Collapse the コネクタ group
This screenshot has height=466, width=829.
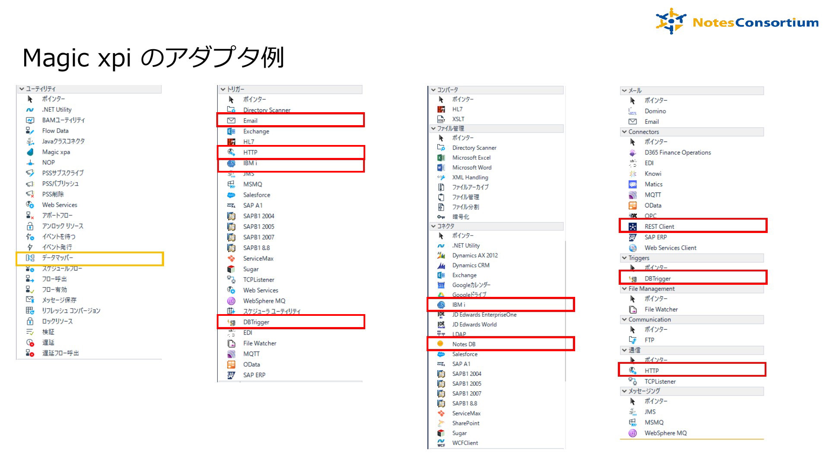433,226
